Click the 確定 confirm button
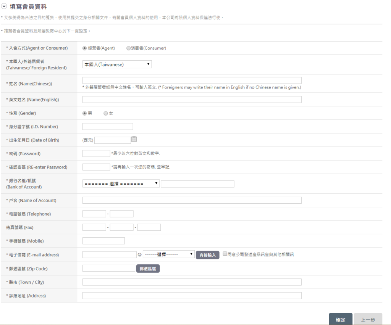Viewport: 391px width, 325px height. coord(341,319)
